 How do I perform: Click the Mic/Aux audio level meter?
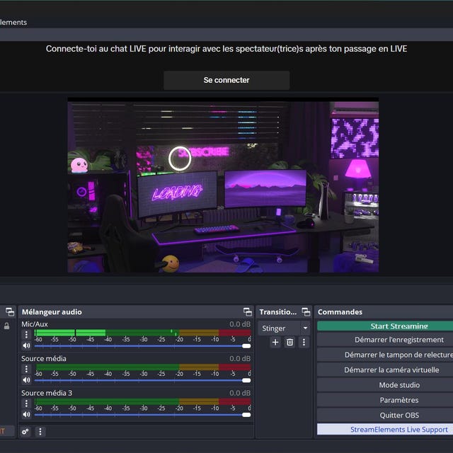coord(142,333)
